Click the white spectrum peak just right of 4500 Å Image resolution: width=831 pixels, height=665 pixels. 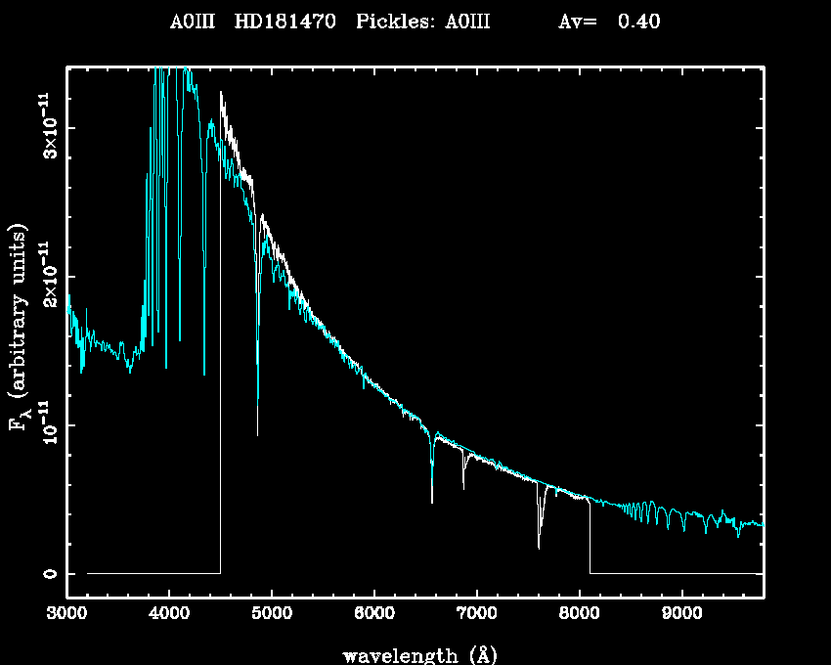(x=222, y=95)
